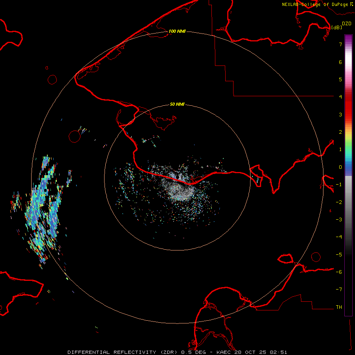
Task: Click the 6 value on the color scale
Action: (x=340, y=62)
